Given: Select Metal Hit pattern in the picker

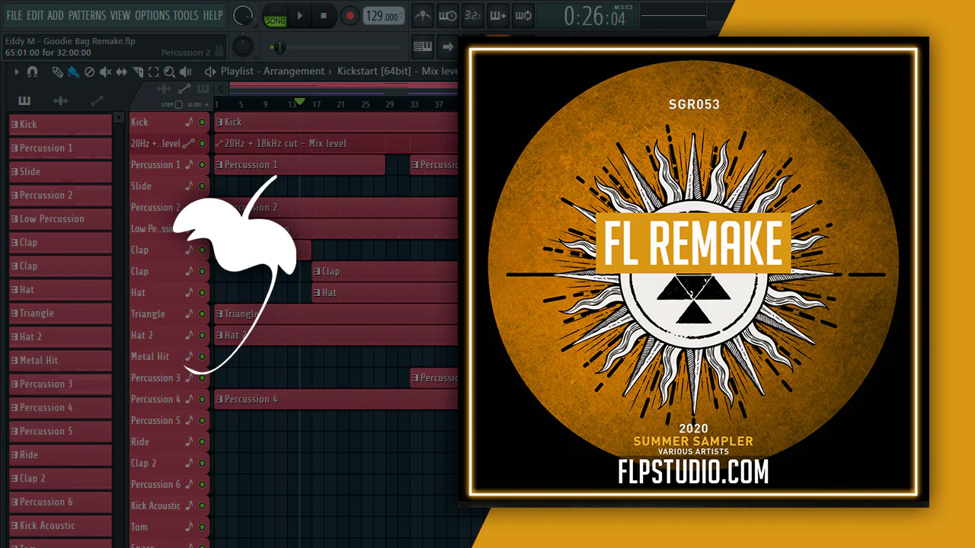Looking at the screenshot, I should point(60,360).
